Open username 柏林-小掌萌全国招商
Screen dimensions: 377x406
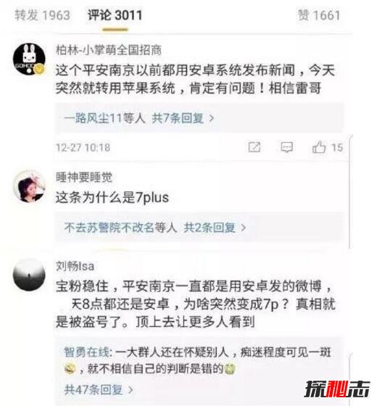109,50
